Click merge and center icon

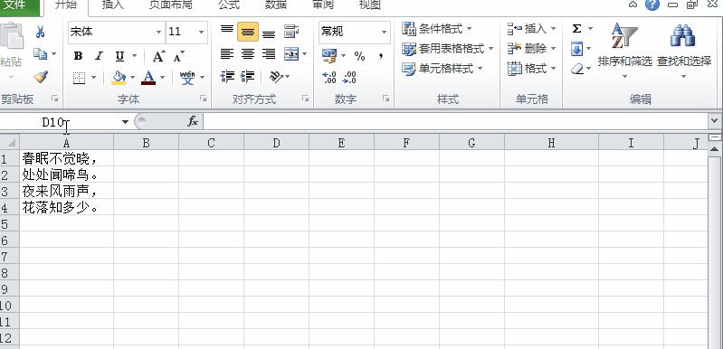click(x=291, y=54)
